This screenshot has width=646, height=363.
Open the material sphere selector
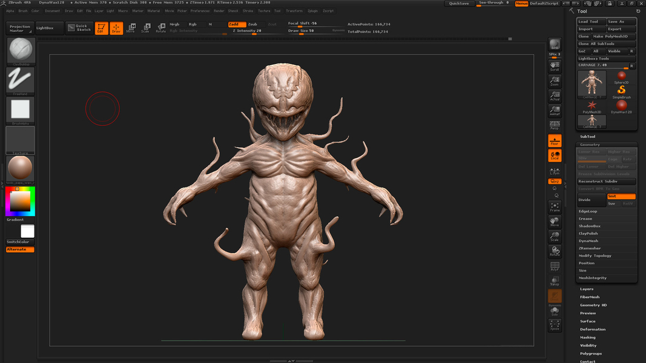(20, 169)
